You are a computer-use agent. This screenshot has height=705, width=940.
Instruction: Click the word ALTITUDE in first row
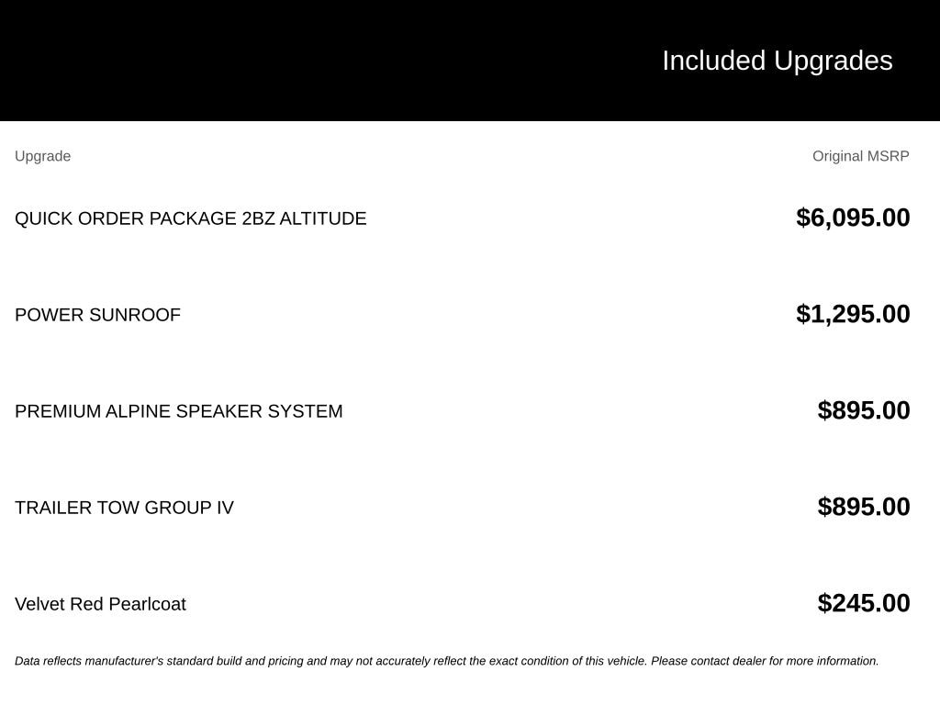click(x=322, y=218)
